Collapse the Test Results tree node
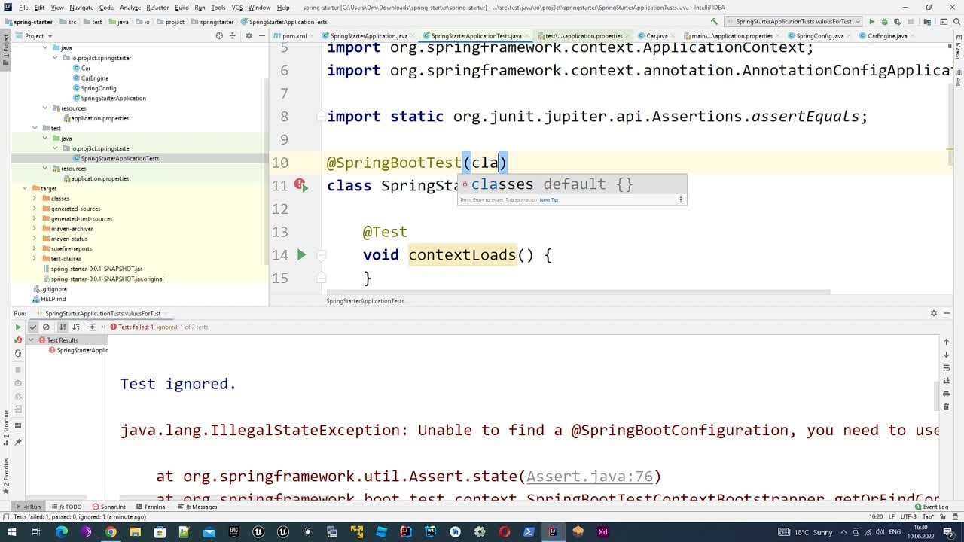Image resolution: width=964 pixels, height=542 pixels. [x=32, y=340]
